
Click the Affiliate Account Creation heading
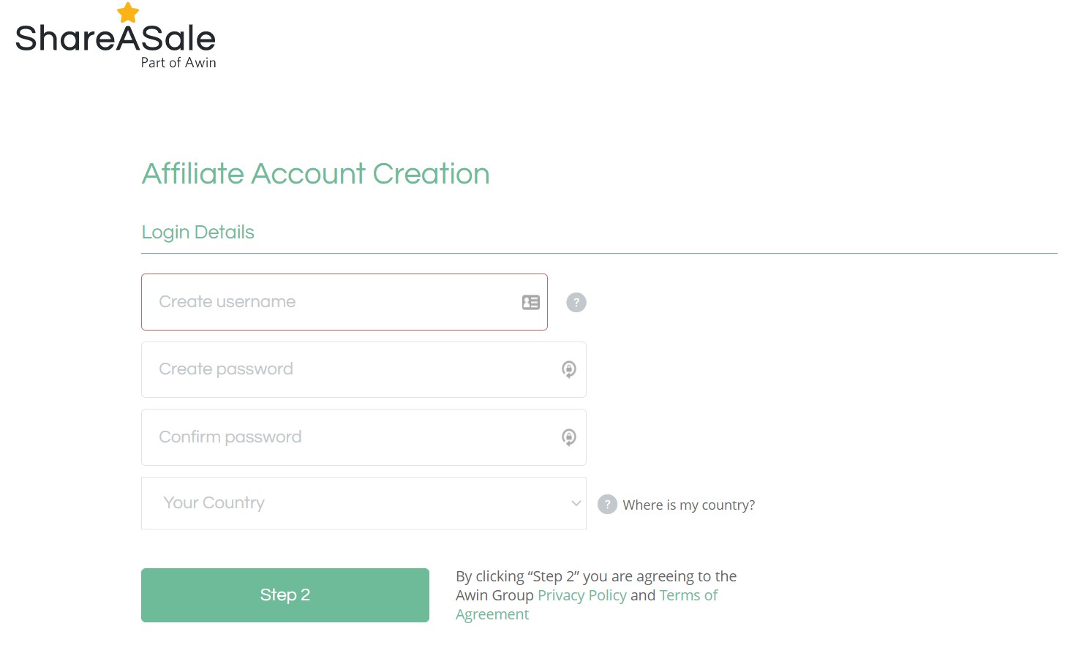[x=316, y=174]
